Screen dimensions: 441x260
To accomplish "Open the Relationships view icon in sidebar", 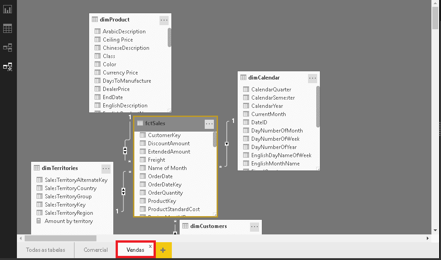I will click(x=8, y=48).
